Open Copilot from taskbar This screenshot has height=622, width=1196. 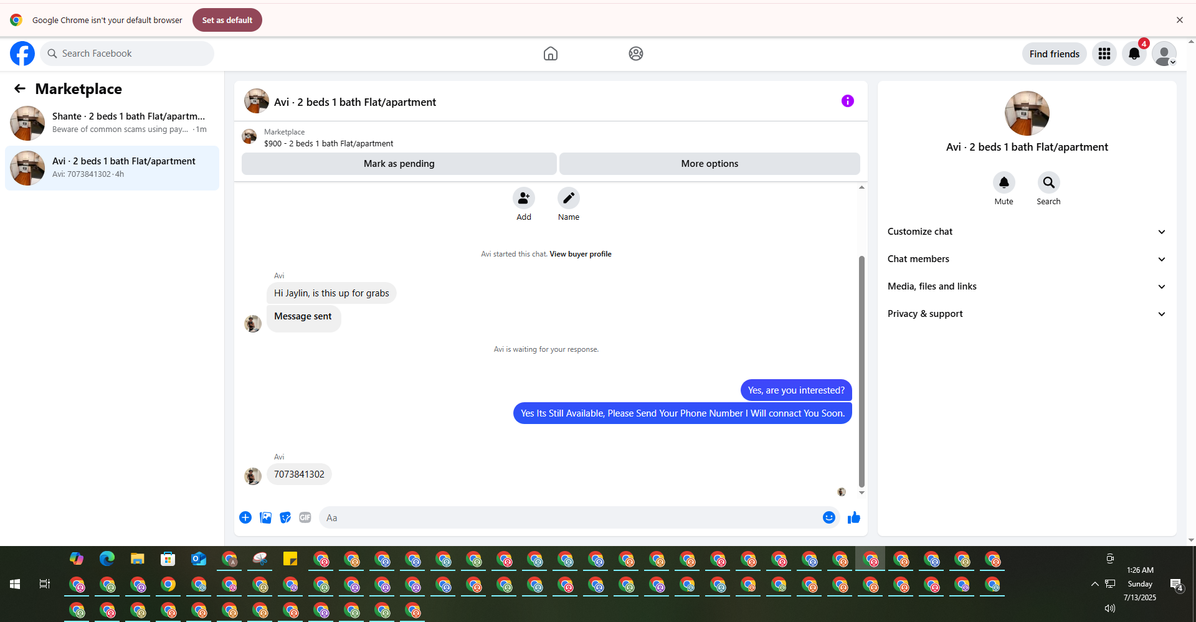(x=77, y=558)
